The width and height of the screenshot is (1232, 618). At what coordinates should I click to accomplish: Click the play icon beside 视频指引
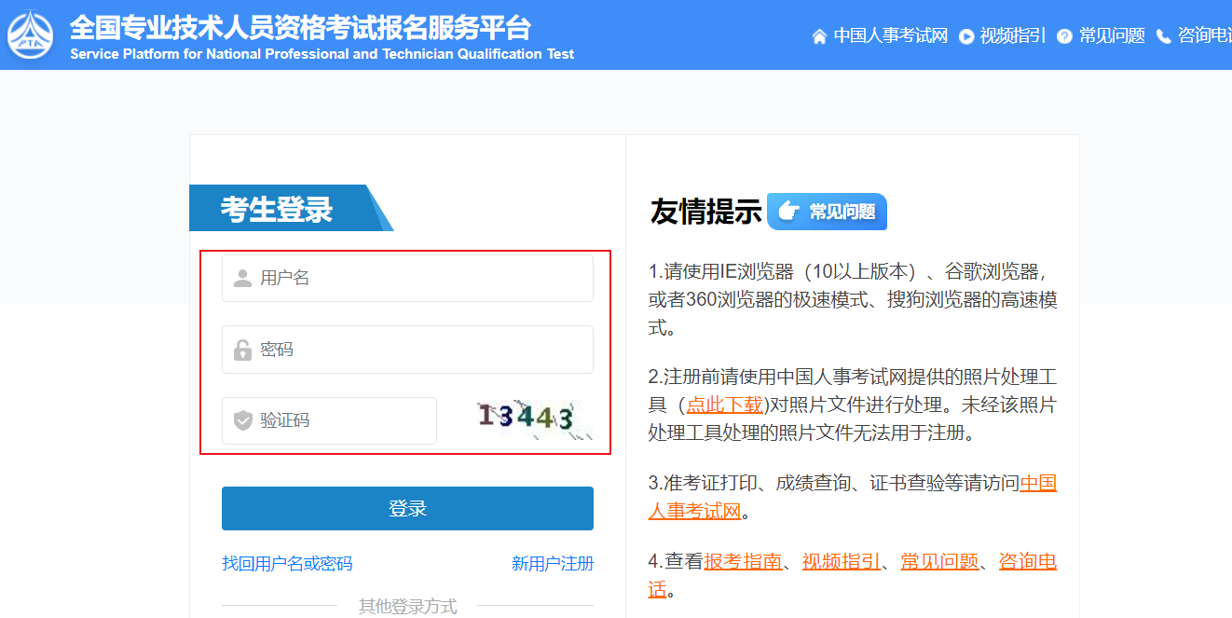[x=966, y=36]
